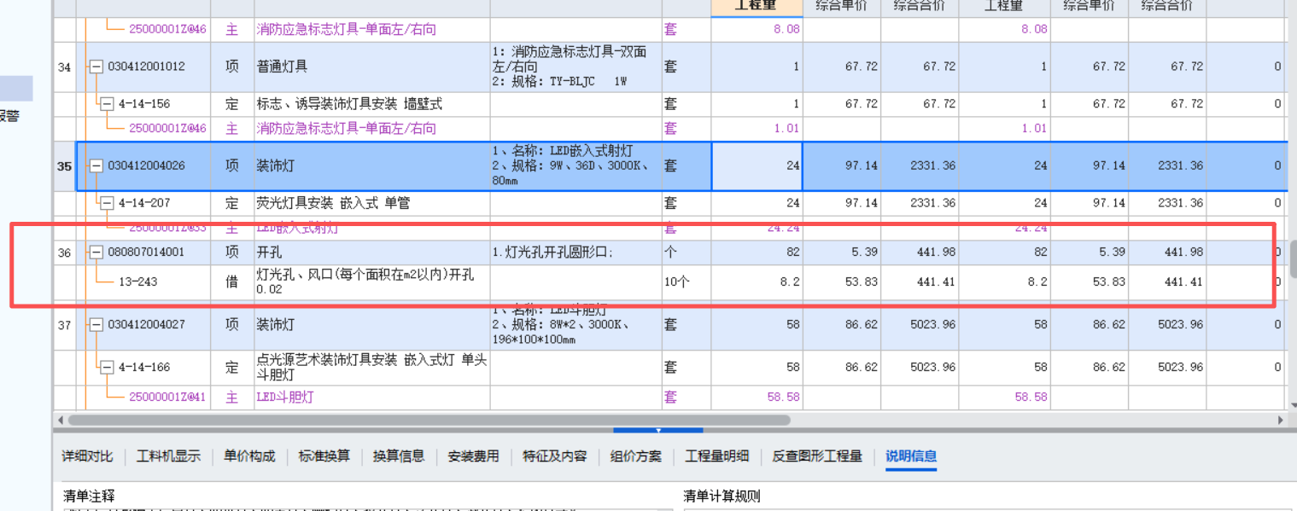Click the 清单计算规则 label
Viewport: 1297px width, 511px height.
[x=722, y=496]
